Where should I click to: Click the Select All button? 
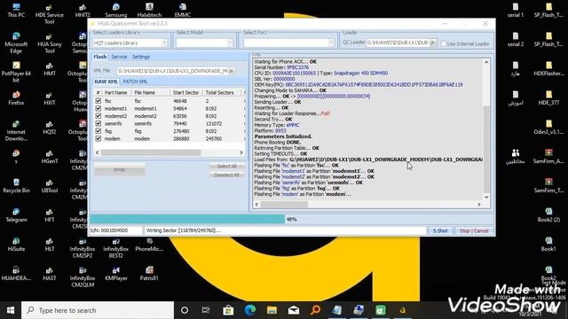tap(226, 166)
